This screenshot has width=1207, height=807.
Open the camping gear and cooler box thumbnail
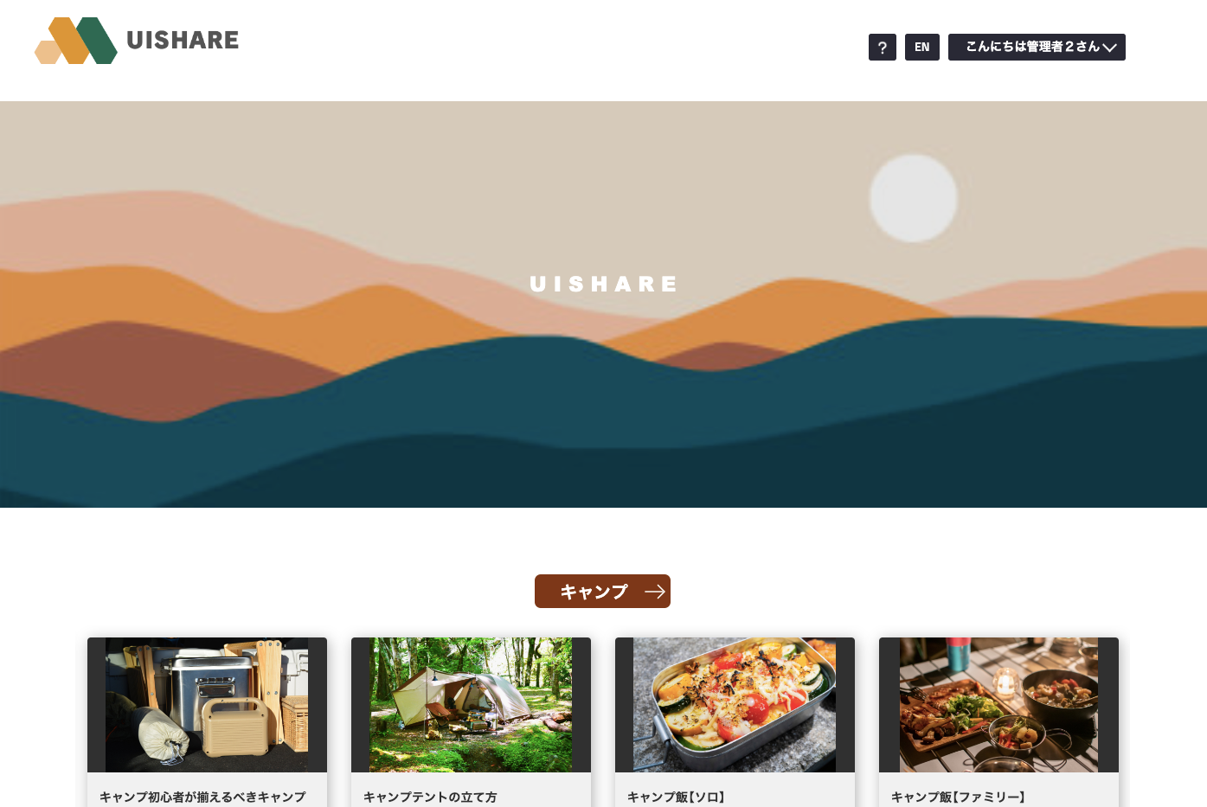tap(207, 705)
